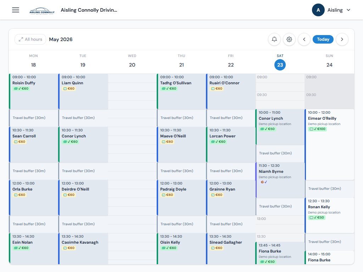
Task: Click the €60 paid badge on Tadhg O'Sullivan
Action: click(x=169, y=89)
